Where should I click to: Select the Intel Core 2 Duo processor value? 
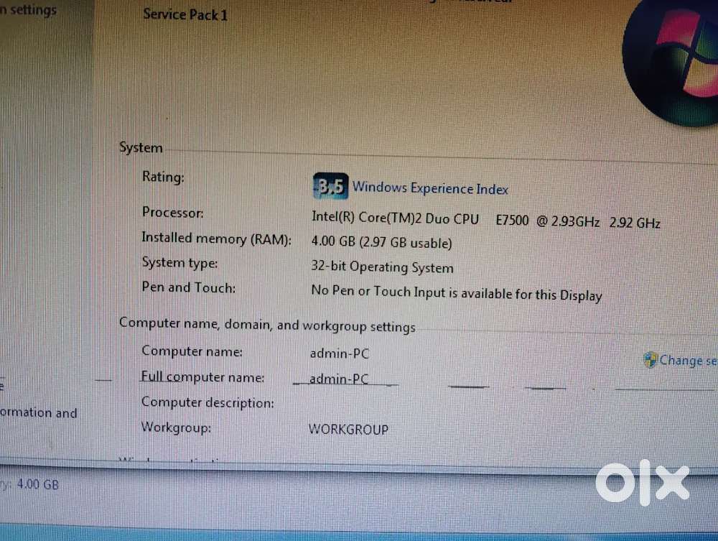point(485,219)
